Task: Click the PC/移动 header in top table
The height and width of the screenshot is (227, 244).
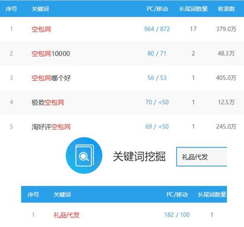Action: [x=157, y=9]
